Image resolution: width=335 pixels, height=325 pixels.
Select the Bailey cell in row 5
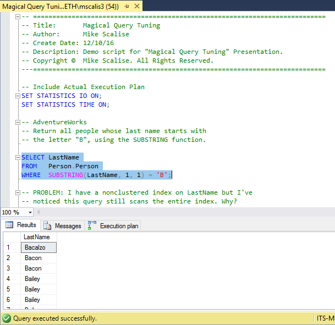[39, 289]
